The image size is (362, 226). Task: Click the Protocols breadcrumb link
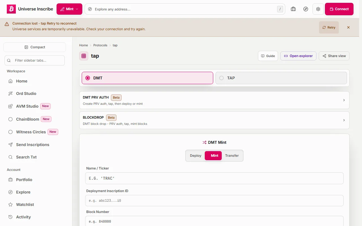click(100, 45)
